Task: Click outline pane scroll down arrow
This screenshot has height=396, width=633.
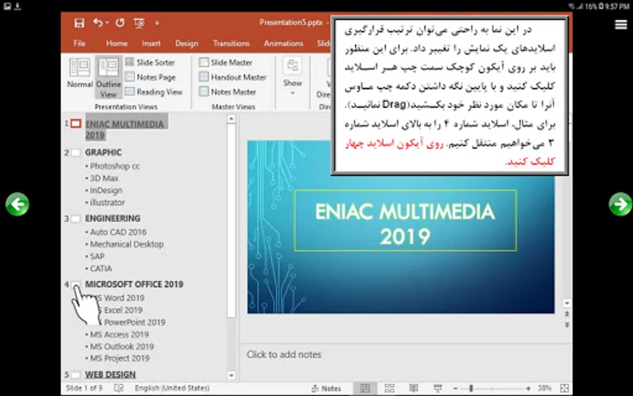Action: (231, 375)
